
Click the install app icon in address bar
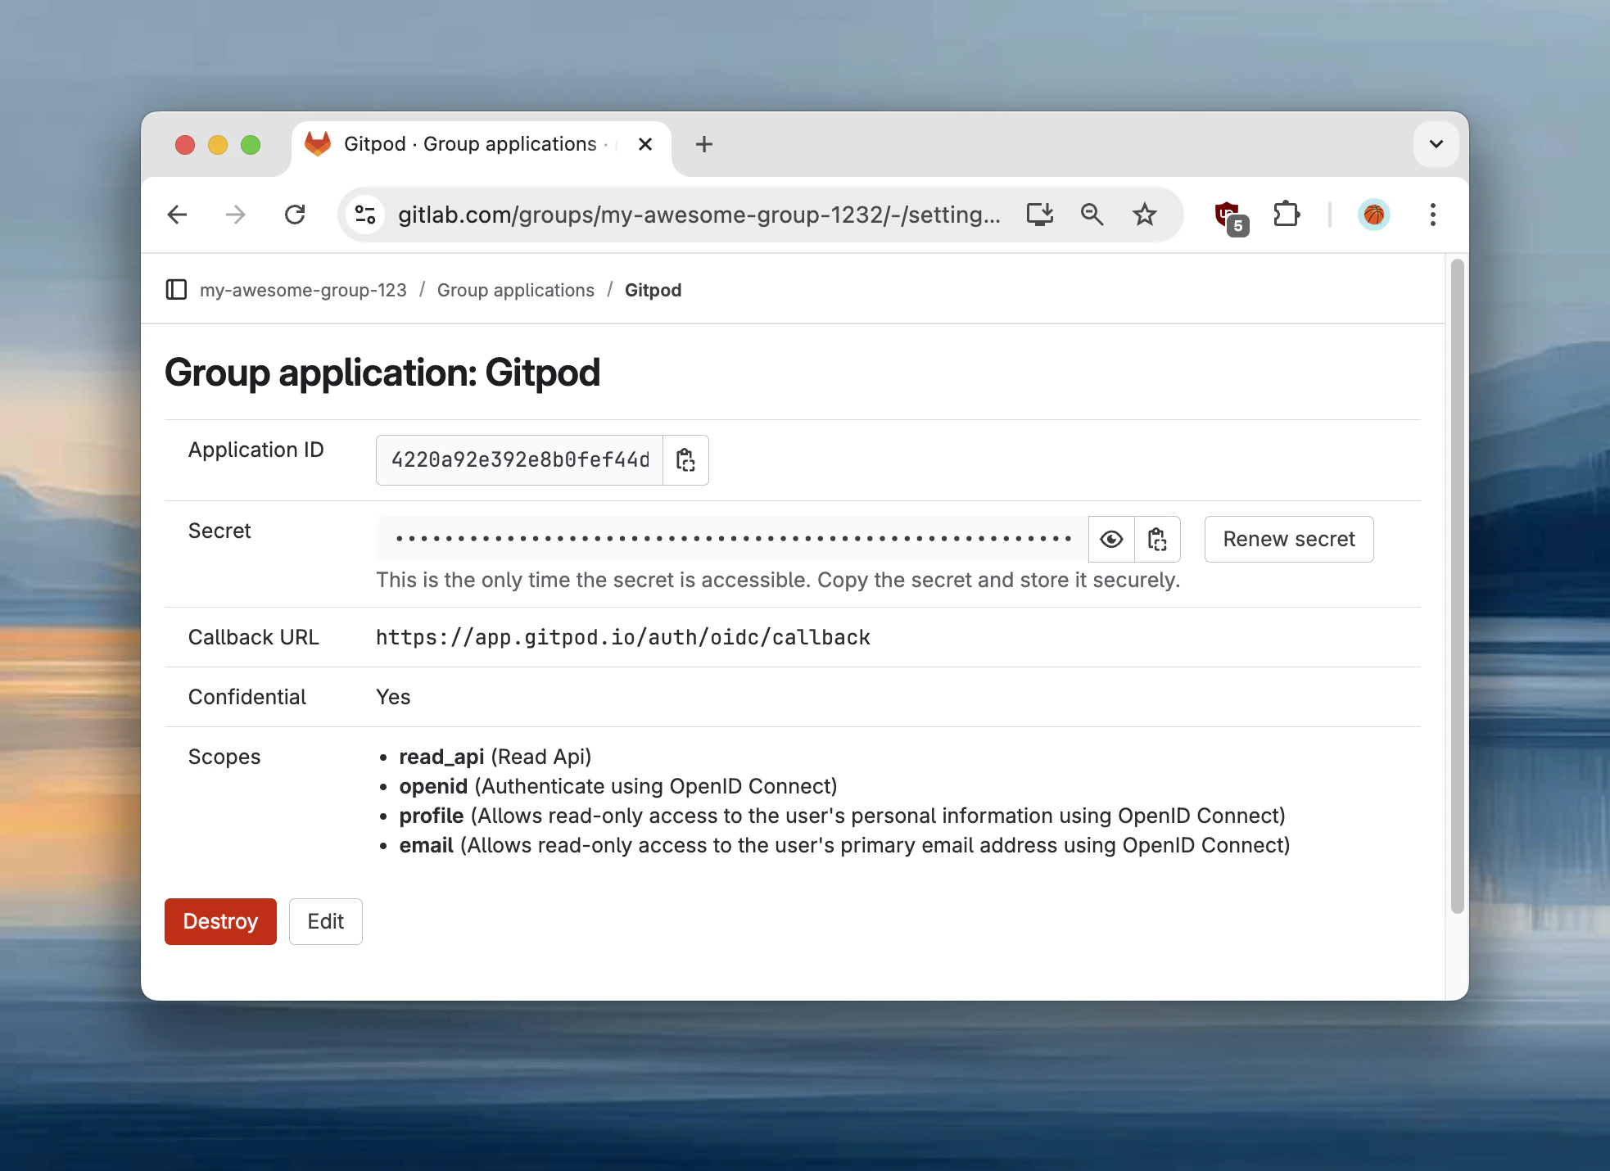click(x=1040, y=215)
